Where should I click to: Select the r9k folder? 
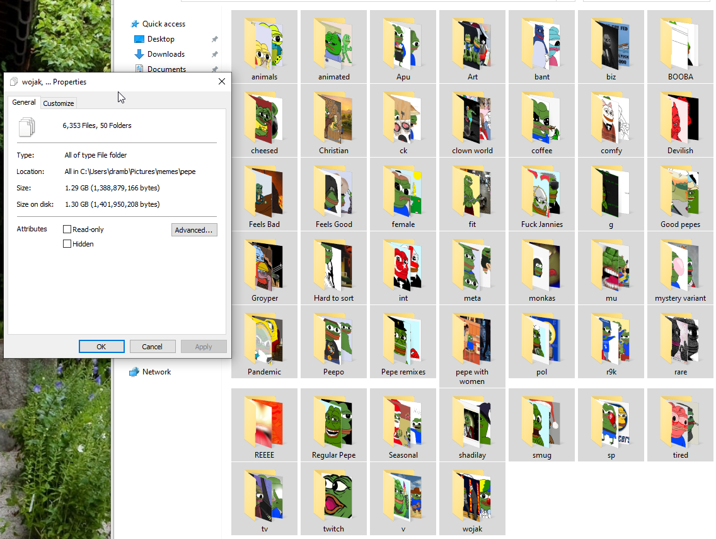(611, 342)
